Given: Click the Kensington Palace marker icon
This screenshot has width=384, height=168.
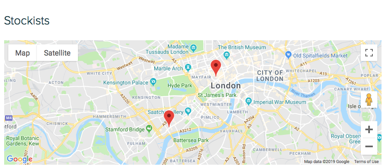Looking at the screenshot, I should click(x=153, y=81).
